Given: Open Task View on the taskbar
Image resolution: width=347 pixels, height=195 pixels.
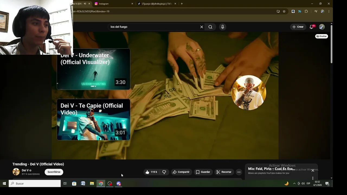Looking at the screenshot, I should [65, 184].
